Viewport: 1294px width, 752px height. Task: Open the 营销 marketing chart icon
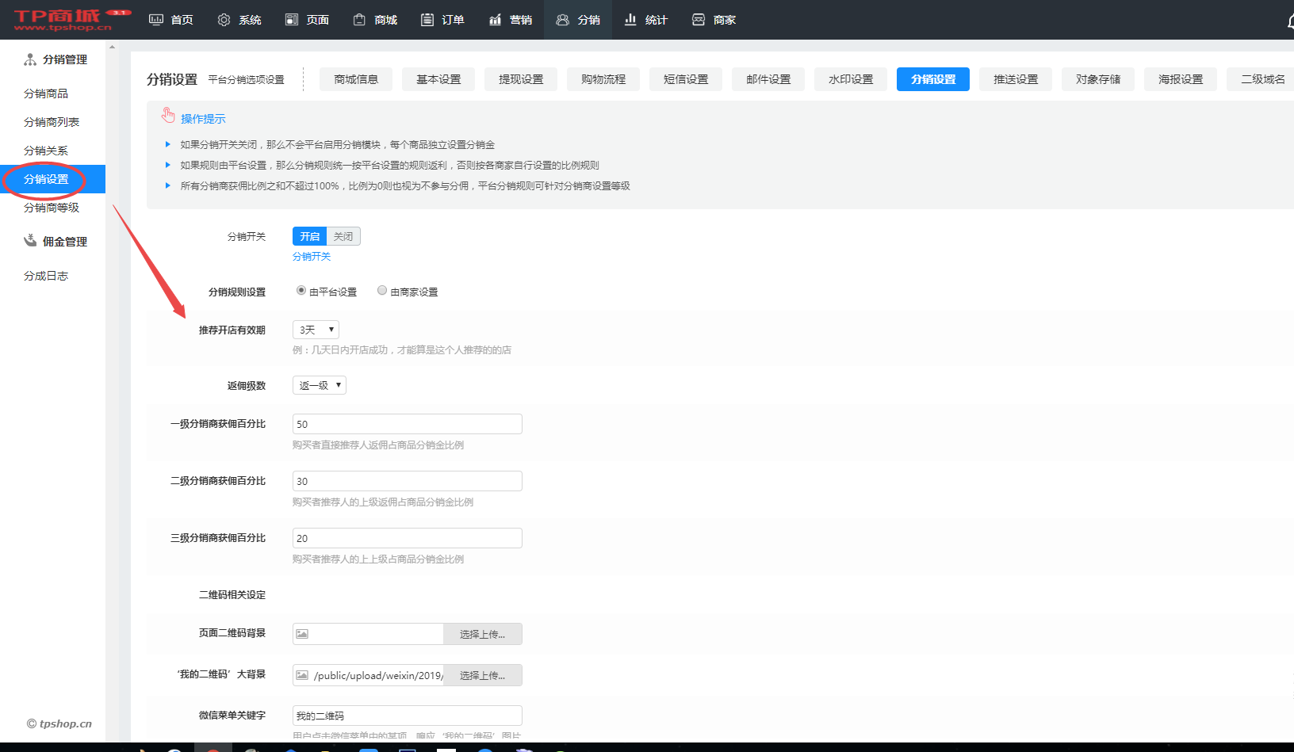coord(495,20)
